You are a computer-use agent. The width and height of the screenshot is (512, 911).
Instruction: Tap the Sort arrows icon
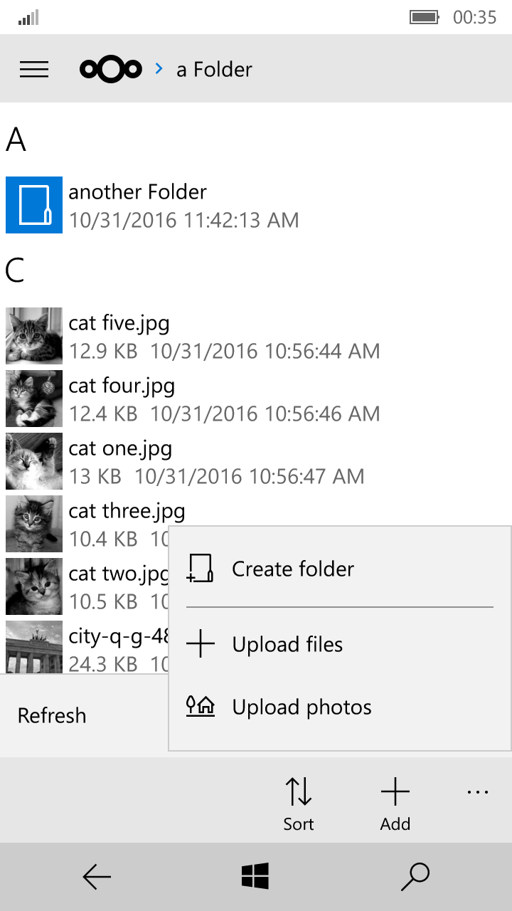coord(299,791)
